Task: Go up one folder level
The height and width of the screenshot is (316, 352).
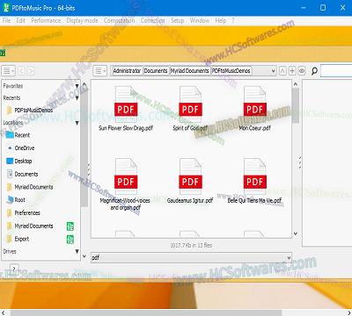Action: pyautogui.click(x=282, y=71)
